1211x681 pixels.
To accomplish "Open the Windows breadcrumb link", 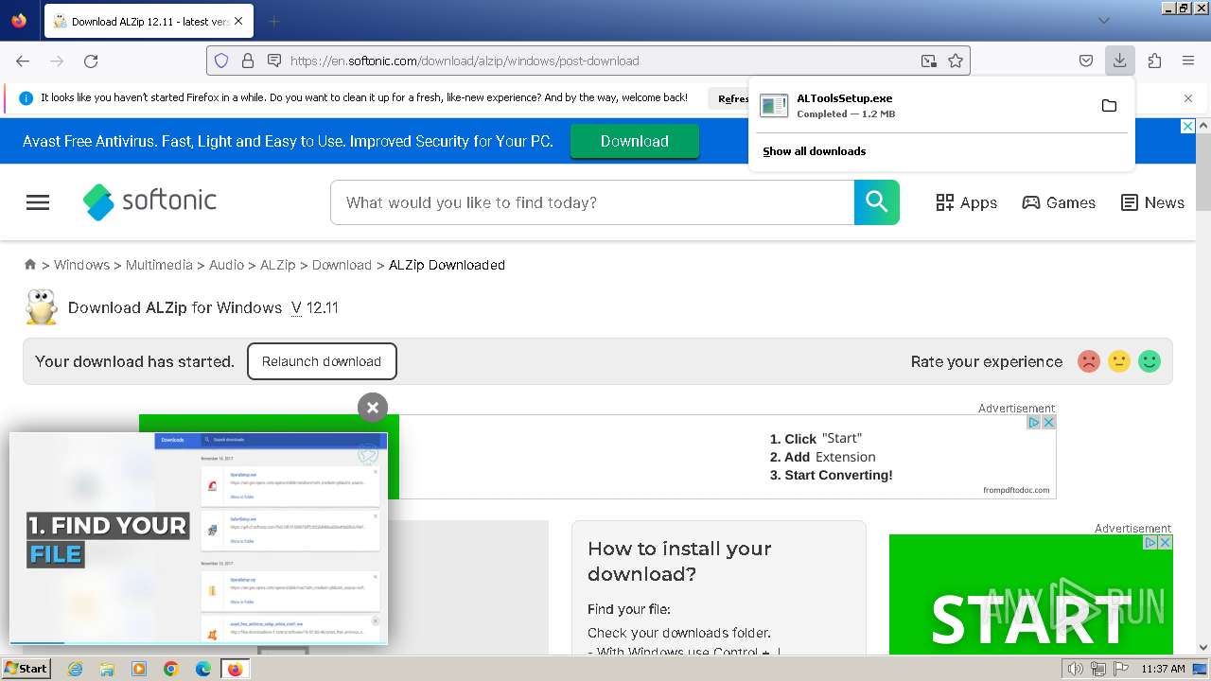I will pos(81,265).
